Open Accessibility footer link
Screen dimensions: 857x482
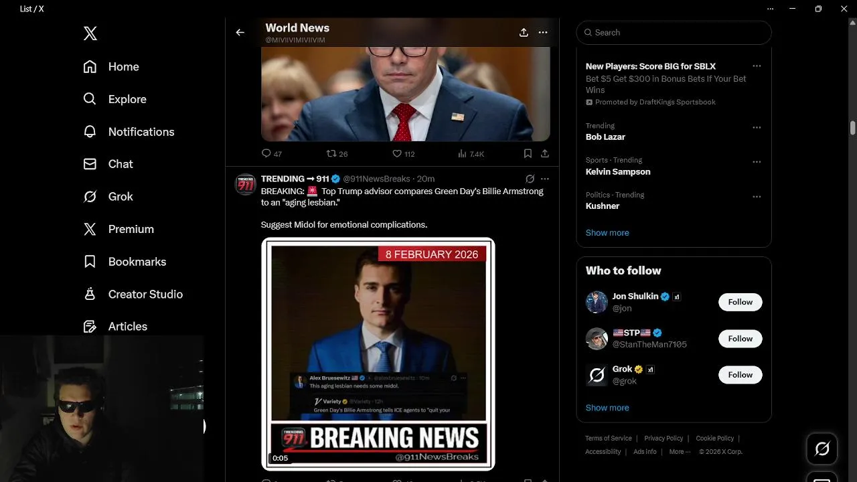pos(603,452)
